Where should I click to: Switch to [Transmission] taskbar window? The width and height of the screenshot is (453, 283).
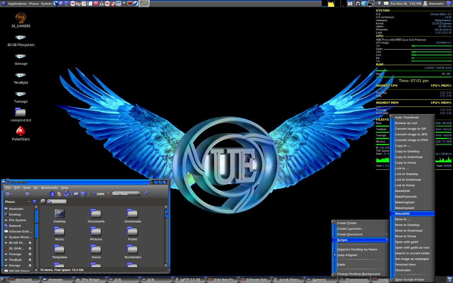(354, 279)
